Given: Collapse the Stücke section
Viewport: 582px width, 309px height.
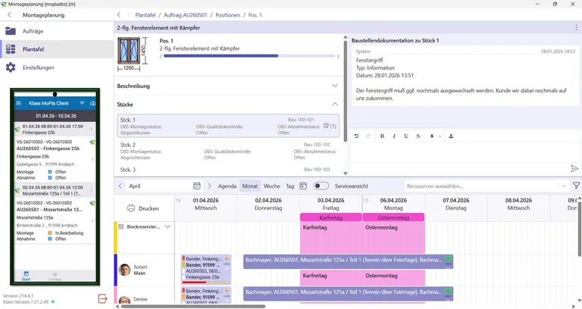Looking at the screenshot, I should (335, 105).
